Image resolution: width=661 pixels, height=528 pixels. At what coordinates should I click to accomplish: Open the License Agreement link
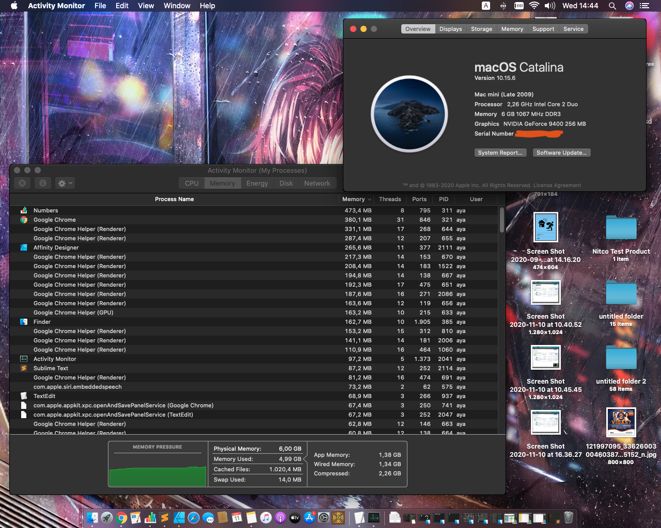tap(557, 186)
